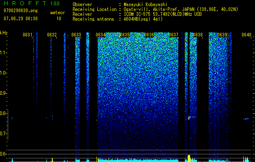The height and width of the screenshot is (162, 255).
Task: Click the HROFFT 1.0.0 title text
Action: coord(32,3)
